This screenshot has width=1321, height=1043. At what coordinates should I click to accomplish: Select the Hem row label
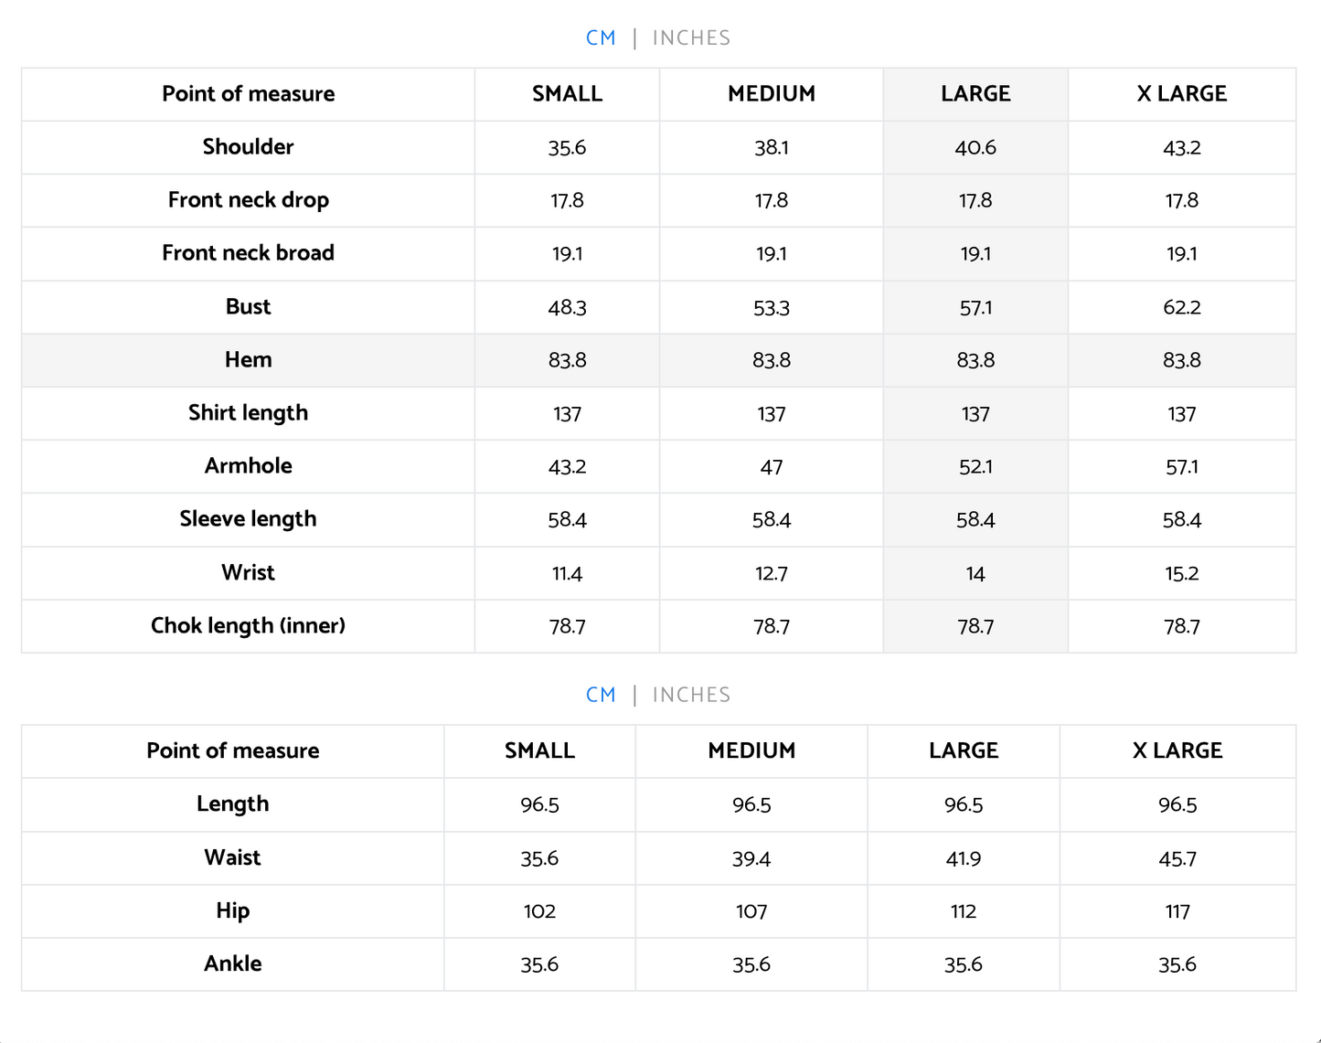[x=249, y=360]
